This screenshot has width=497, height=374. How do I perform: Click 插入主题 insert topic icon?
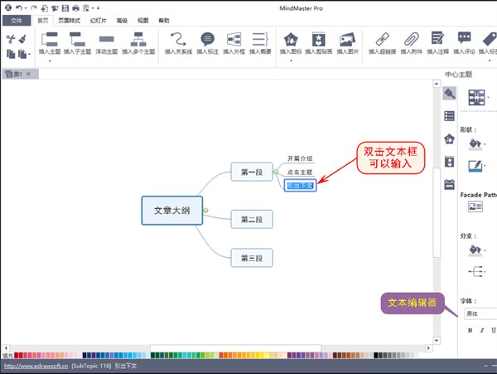(x=50, y=40)
